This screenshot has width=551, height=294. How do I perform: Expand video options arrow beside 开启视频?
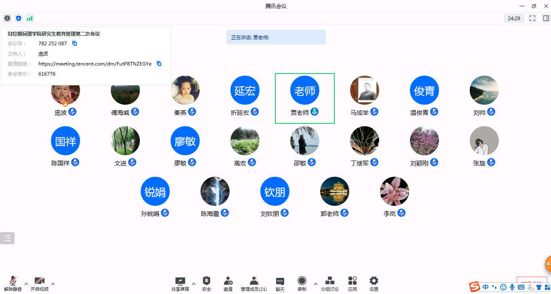tap(53, 283)
